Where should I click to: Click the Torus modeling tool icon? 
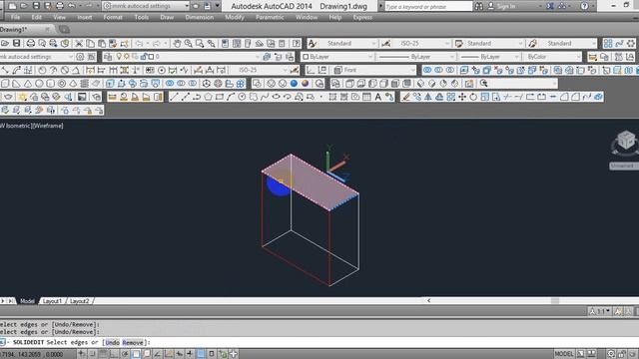[62, 84]
